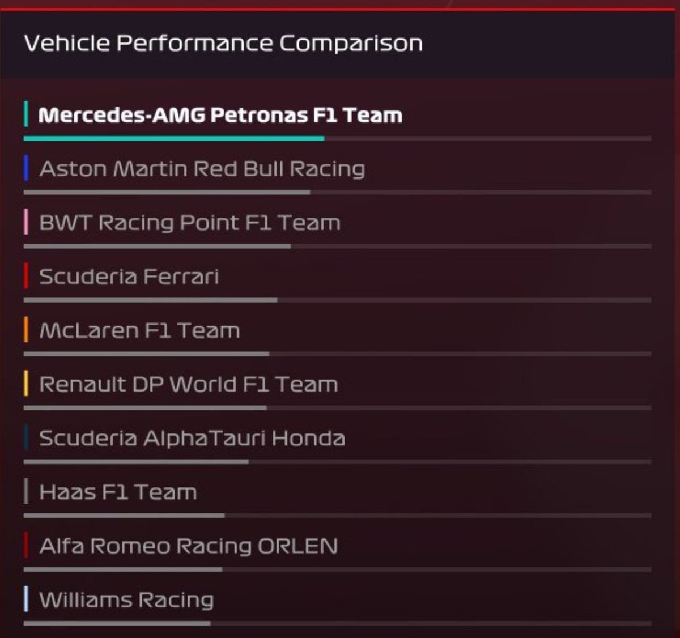The height and width of the screenshot is (638, 680).
Task: Click Red Bull performance bar
Action: (x=167, y=192)
